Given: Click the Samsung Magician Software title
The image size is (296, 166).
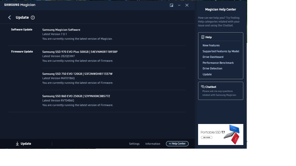Looking at the screenshot, I should [61, 30].
